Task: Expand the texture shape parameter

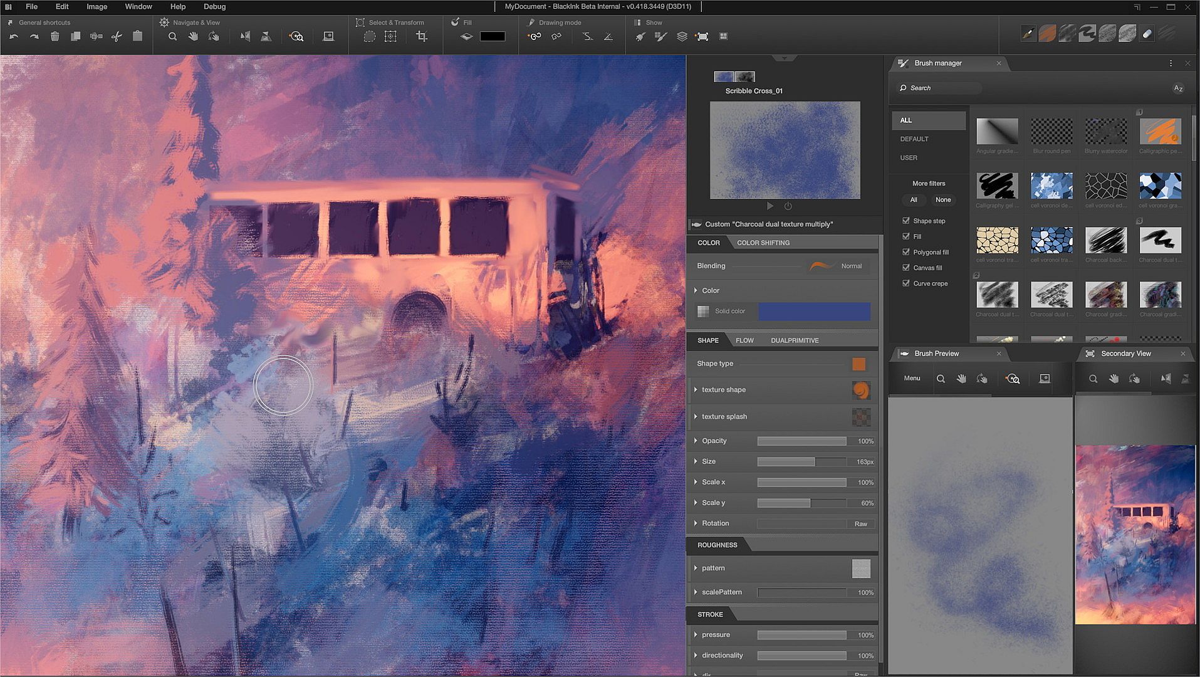Action: (x=696, y=390)
